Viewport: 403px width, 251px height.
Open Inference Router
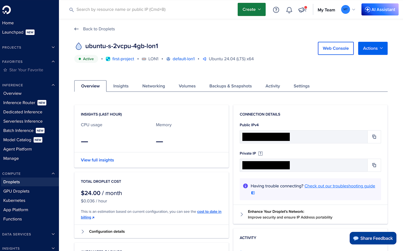coord(19,103)
